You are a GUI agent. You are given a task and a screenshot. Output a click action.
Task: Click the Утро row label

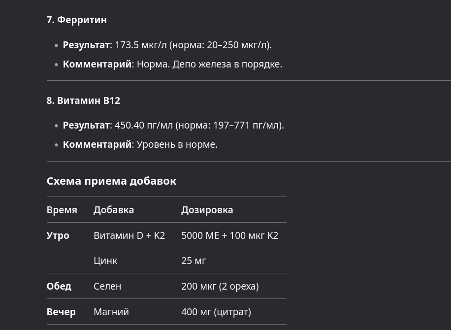click(x=58, y=235)
